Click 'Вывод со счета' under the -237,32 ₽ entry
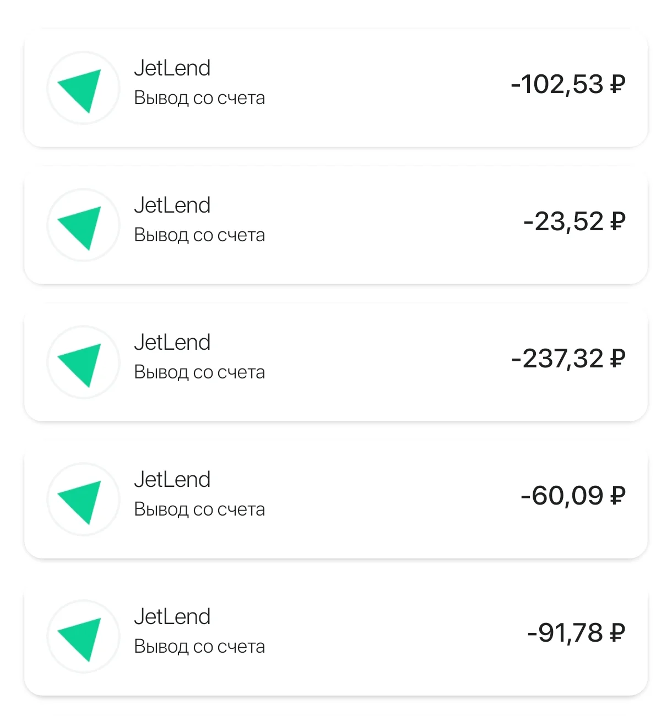This screenshot has height=721, width=672. point(199,372)
